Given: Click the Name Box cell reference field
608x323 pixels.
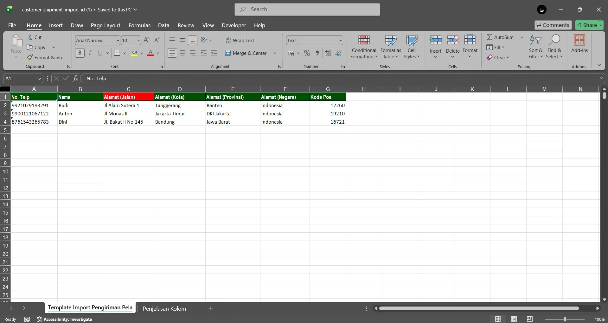Looking at the screenshot, I should (20, 78).
